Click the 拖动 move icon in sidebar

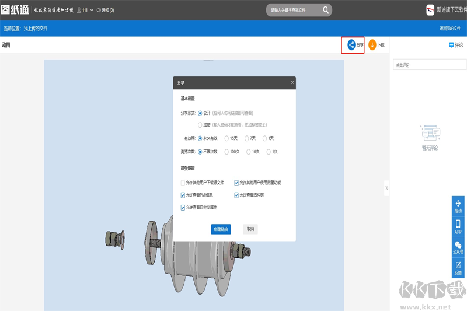458,204
